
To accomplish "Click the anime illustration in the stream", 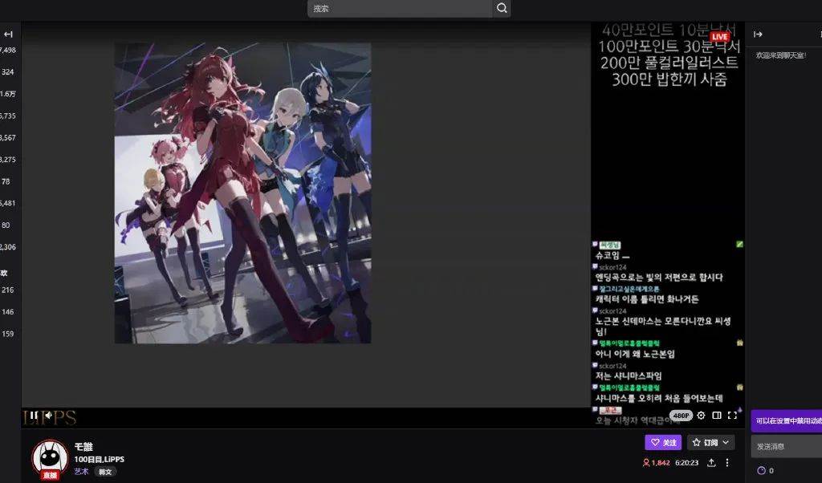I will [x=242, y=193].
